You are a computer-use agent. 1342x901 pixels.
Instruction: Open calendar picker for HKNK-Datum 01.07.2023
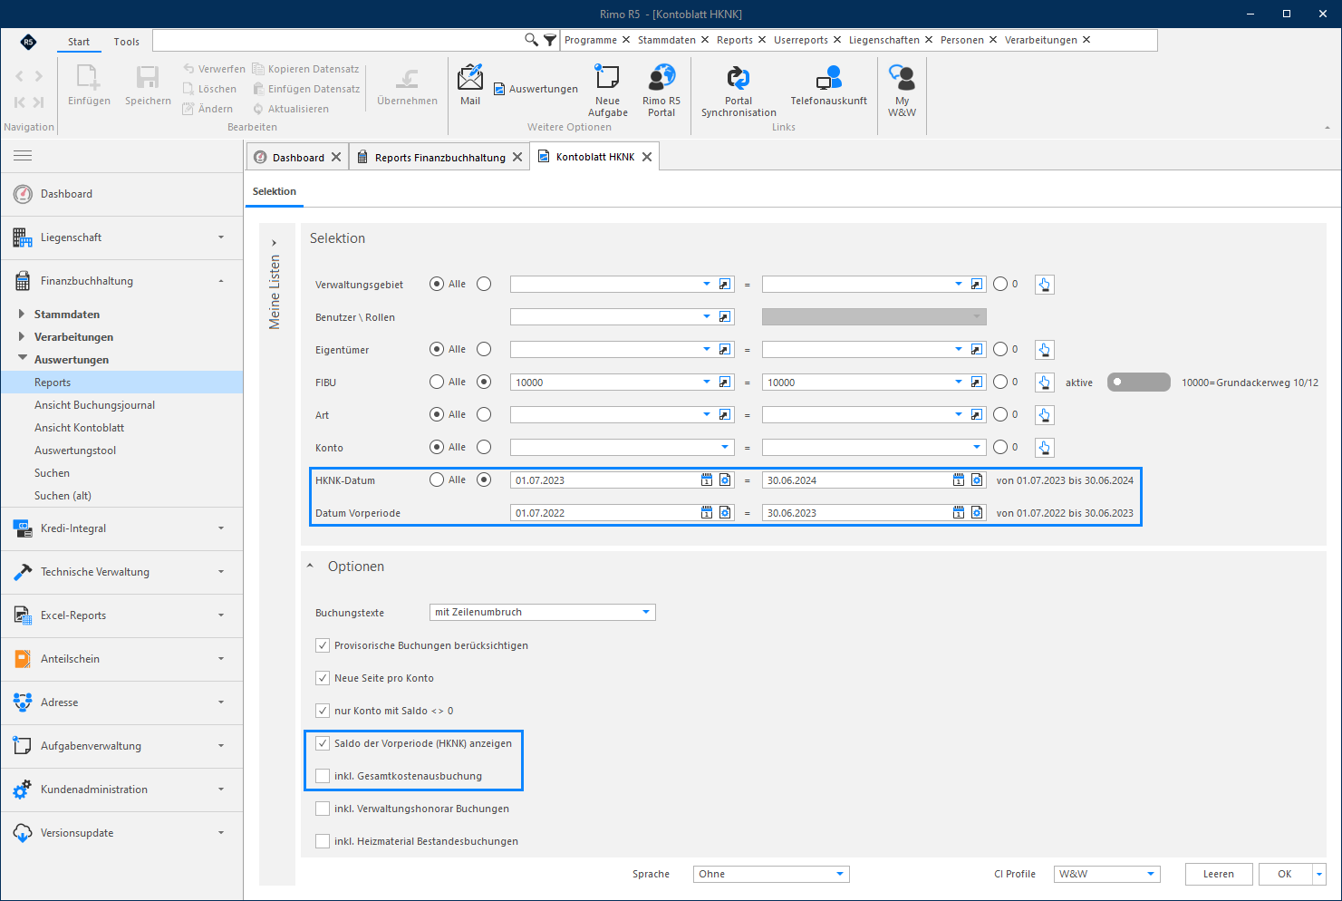click(x=707, y=480)
